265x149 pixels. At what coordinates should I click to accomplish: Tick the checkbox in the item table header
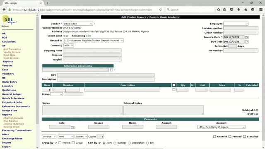(174, 85)
